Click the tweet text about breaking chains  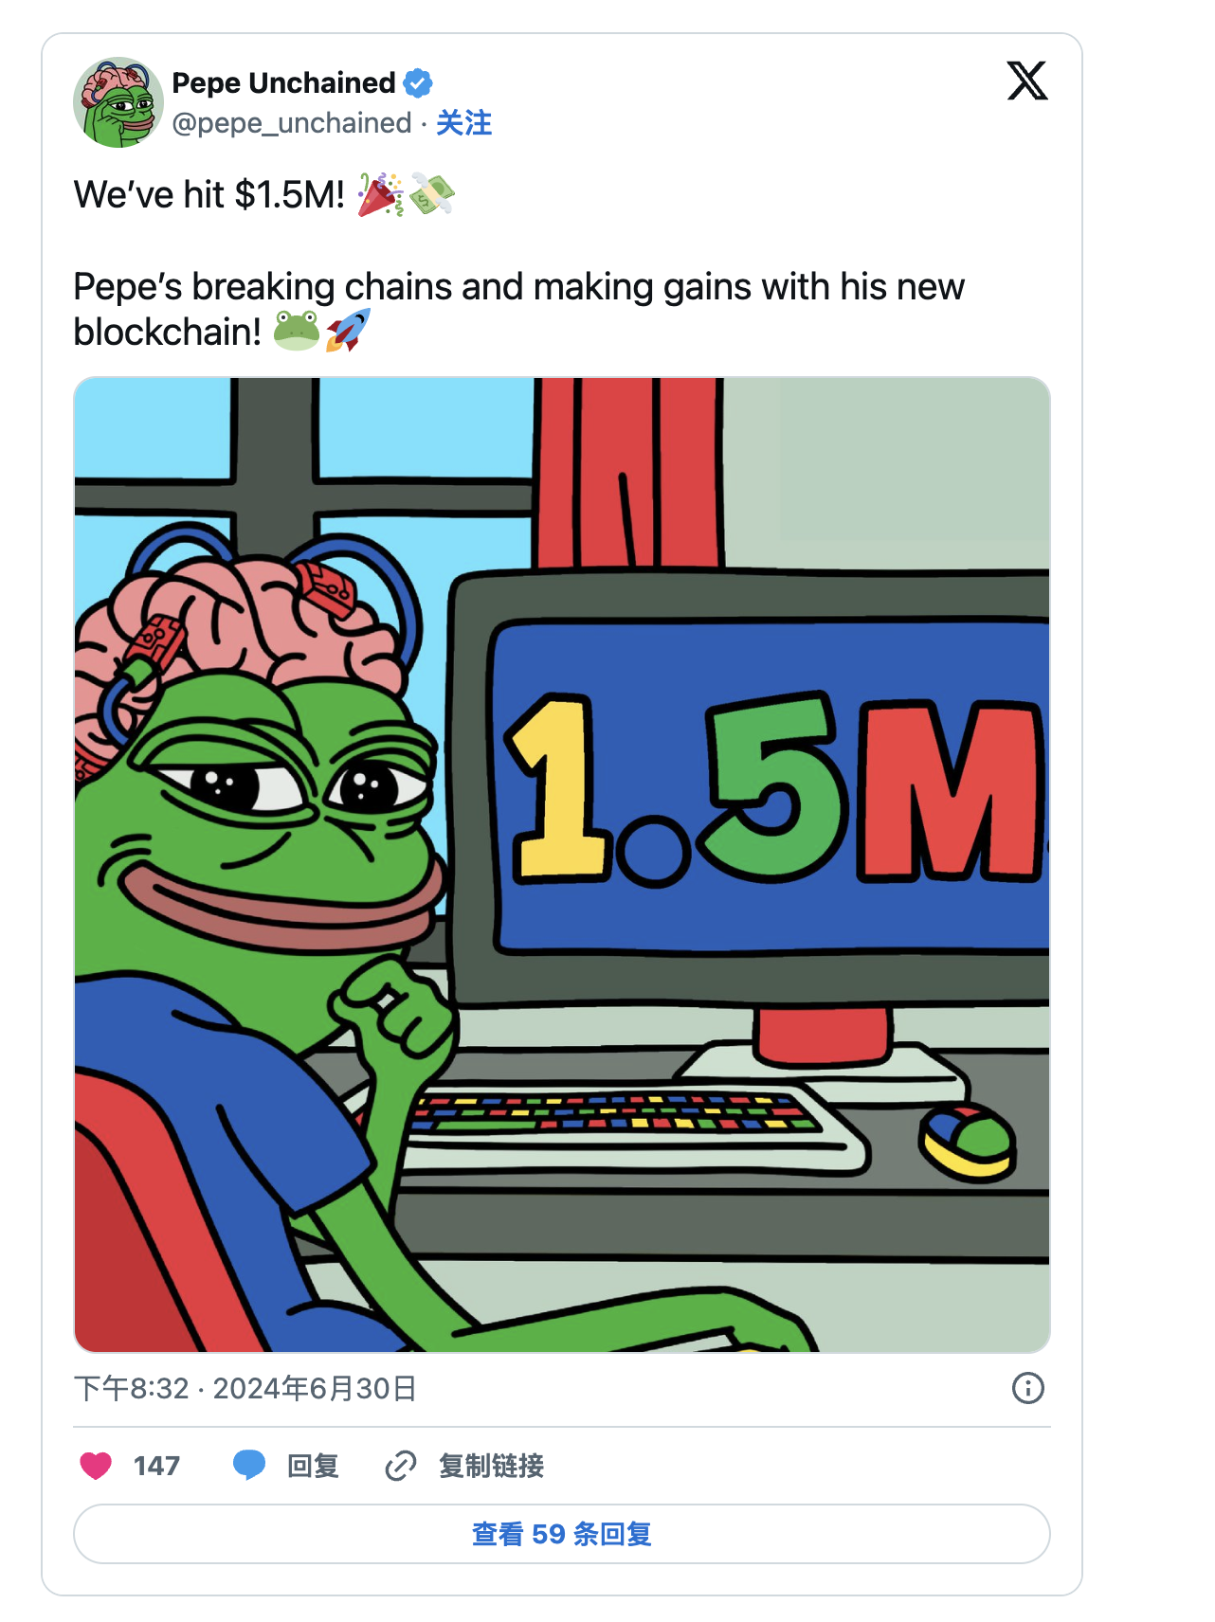[x=518, y=309]
